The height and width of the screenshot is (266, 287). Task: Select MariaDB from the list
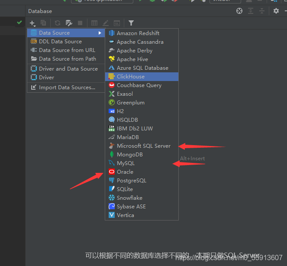[142, 137]
